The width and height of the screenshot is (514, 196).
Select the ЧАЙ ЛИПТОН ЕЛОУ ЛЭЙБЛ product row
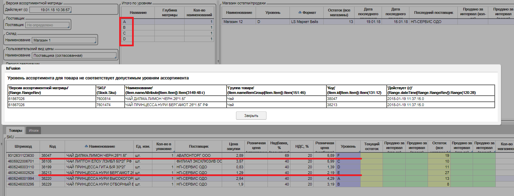coord(98,161)
